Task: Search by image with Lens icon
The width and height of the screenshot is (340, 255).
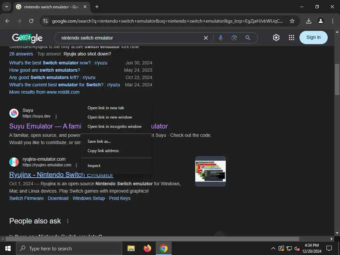Action: [x=234, y=38]
